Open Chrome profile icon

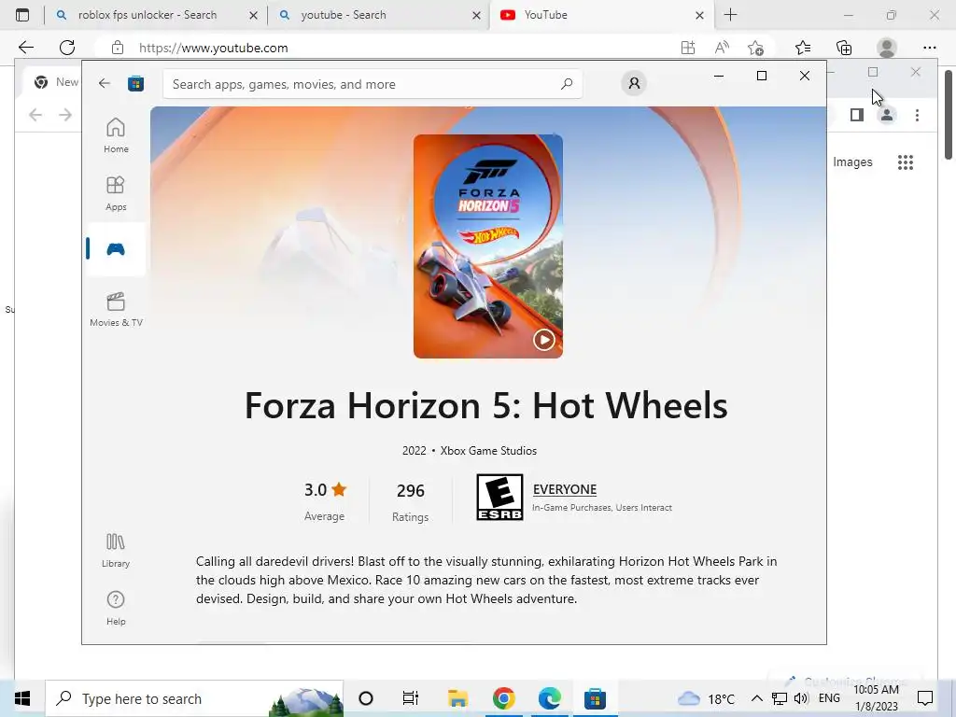pos(887,115)
